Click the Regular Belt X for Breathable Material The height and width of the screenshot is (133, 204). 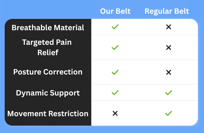[168, 27]
